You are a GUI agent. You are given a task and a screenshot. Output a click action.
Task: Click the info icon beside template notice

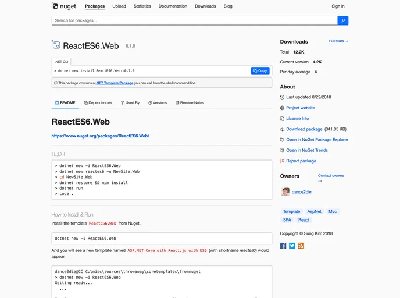tap(56, 83)
